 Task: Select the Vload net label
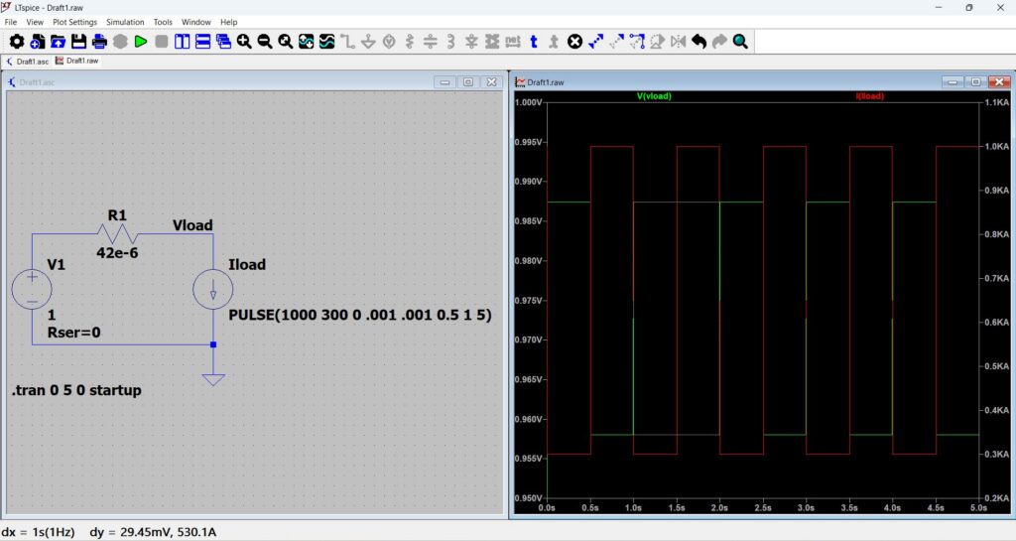192,224
